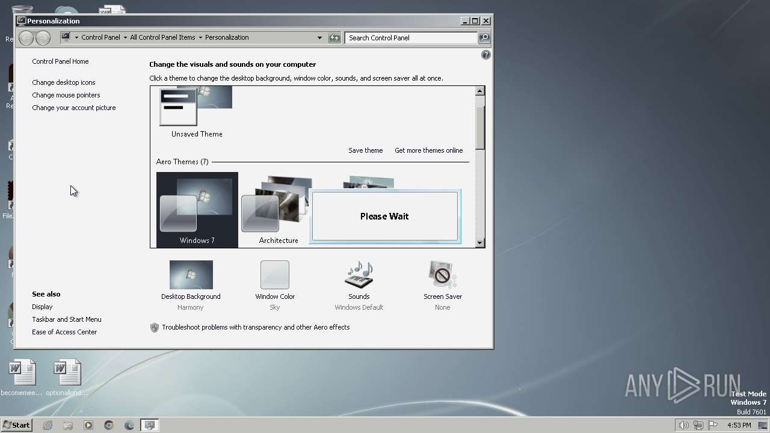This screenshot has height=433, width=770.
Task: Select the becomemee Word document on desktop
Action: pos(22,378)
